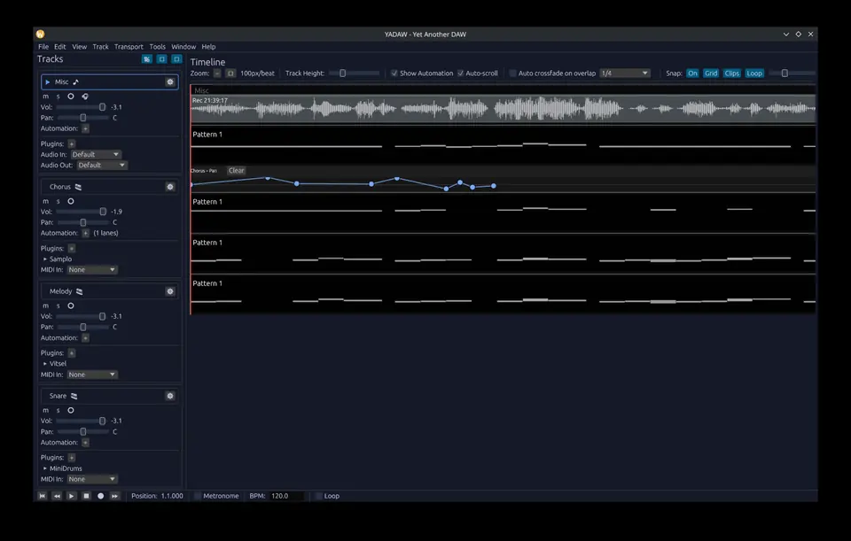Open the Transport menu
The height and width of the screenshot is (541, 851).
point(129,47)
